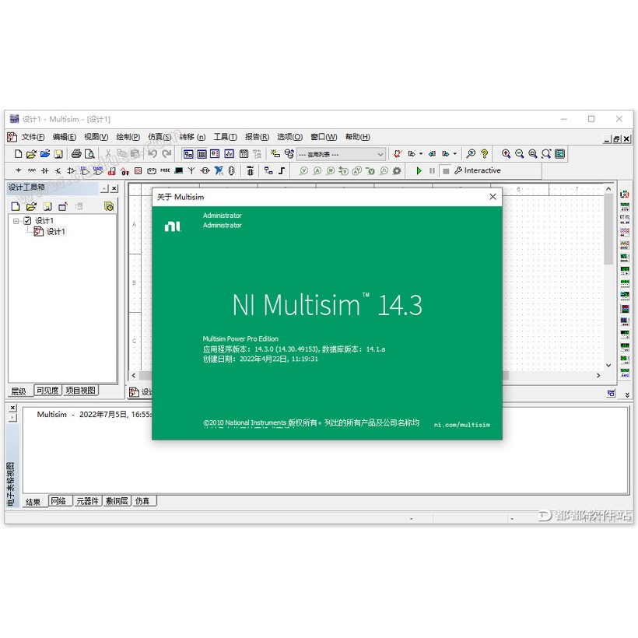Place a current probe
This screenshot has height=638, width=638.
point(317,171)
